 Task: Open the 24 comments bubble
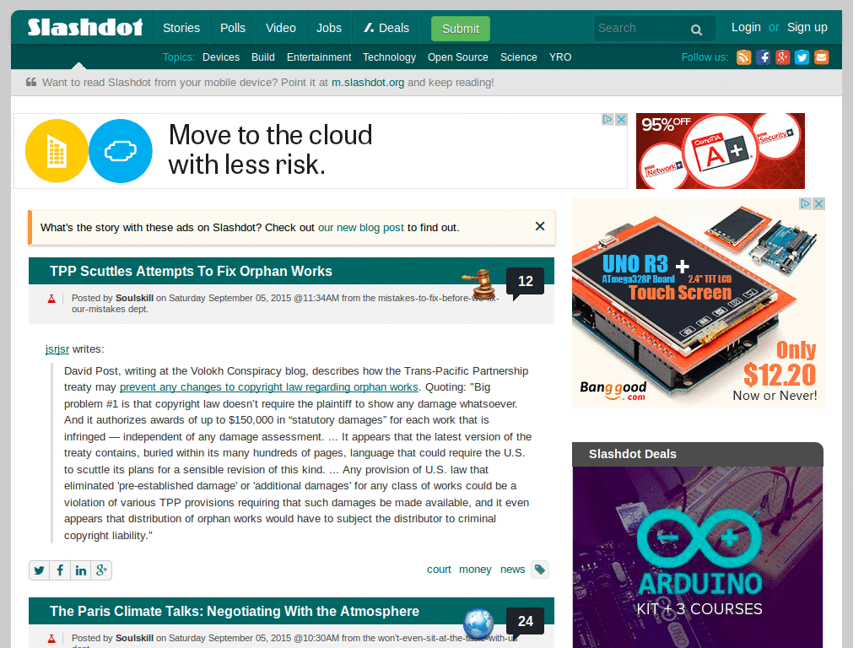tap(525, 622)
